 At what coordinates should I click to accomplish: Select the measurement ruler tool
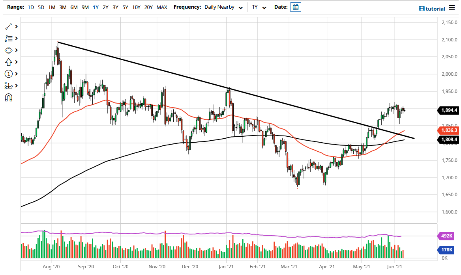9,86
